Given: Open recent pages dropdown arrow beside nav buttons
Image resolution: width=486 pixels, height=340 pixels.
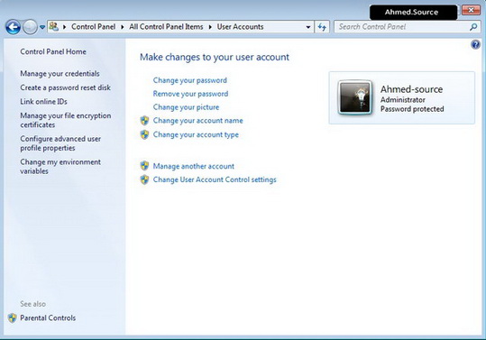Looking at the screenshot, I should [x=42, y=27].
